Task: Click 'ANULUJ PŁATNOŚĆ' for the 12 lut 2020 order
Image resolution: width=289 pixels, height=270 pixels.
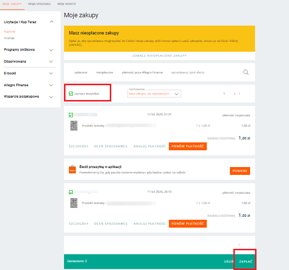Action: 150,146
